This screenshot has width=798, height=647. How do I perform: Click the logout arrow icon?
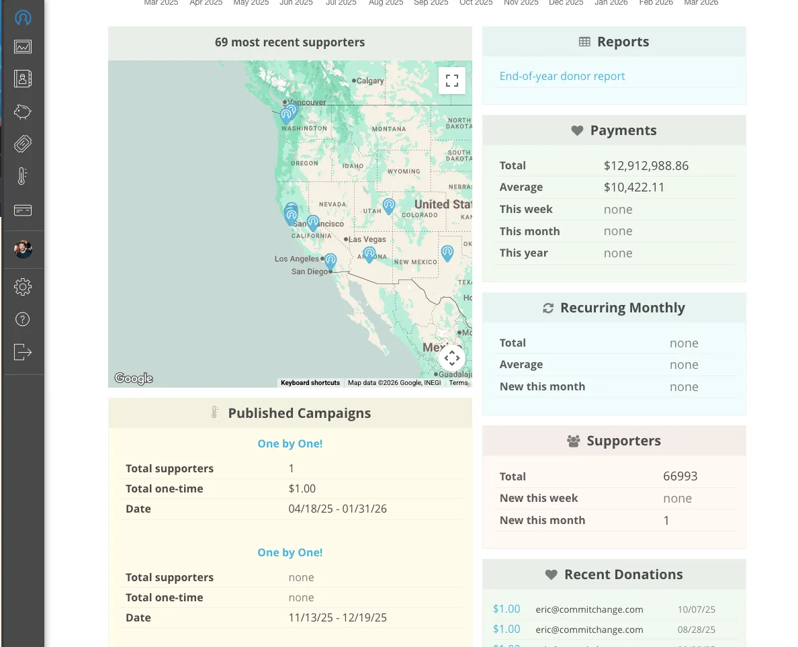coord(23,352)
